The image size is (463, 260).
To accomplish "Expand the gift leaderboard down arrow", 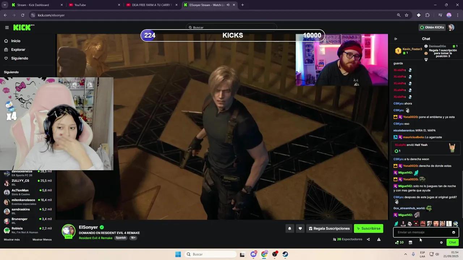I will tap(426, 60).
